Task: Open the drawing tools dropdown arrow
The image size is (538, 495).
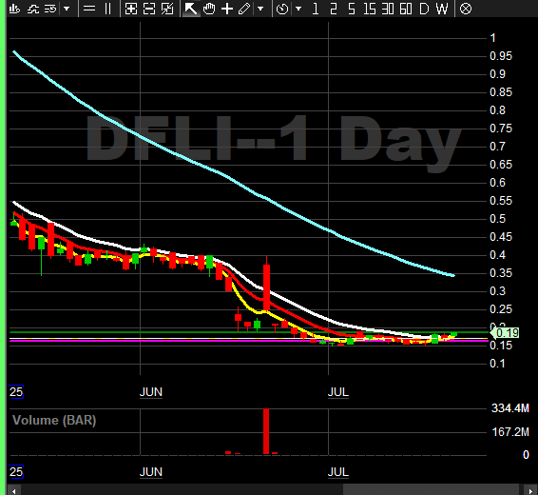Action: pos(260,9)
